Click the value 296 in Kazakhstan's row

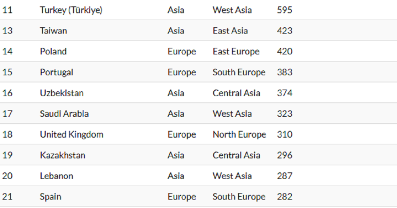285,156
